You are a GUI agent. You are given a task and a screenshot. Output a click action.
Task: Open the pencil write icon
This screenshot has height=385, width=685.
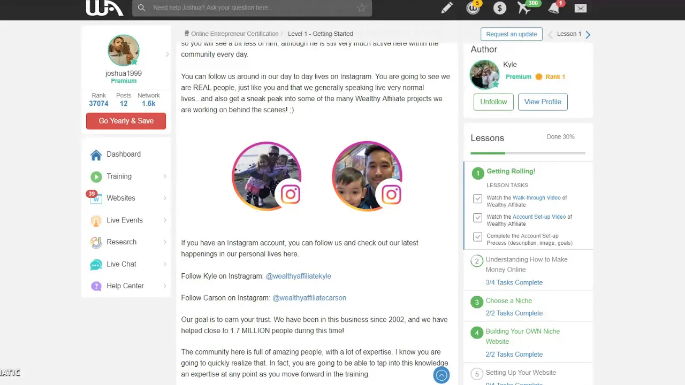(x=447, y=7)
